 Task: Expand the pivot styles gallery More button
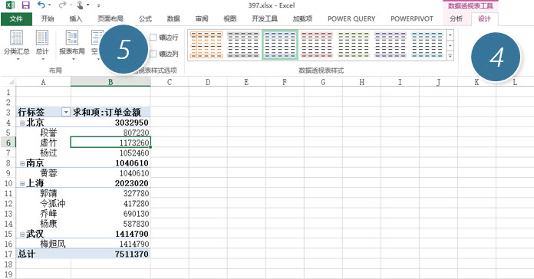450,55
